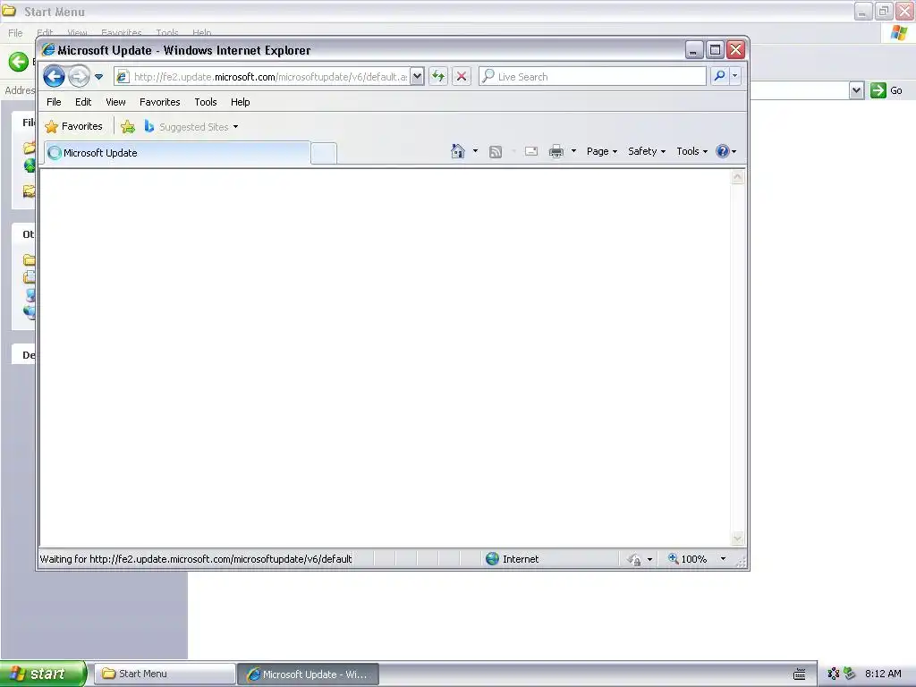Click the Read Mail icon
Viewport: 916px width, 687px height.
tap(531, 151)
